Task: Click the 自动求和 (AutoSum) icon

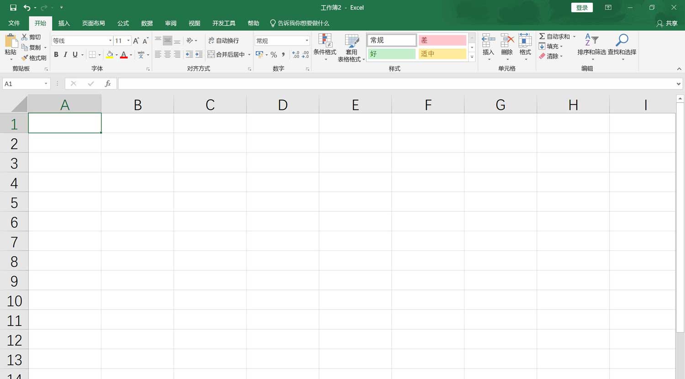Action: [x=554, y=36]
